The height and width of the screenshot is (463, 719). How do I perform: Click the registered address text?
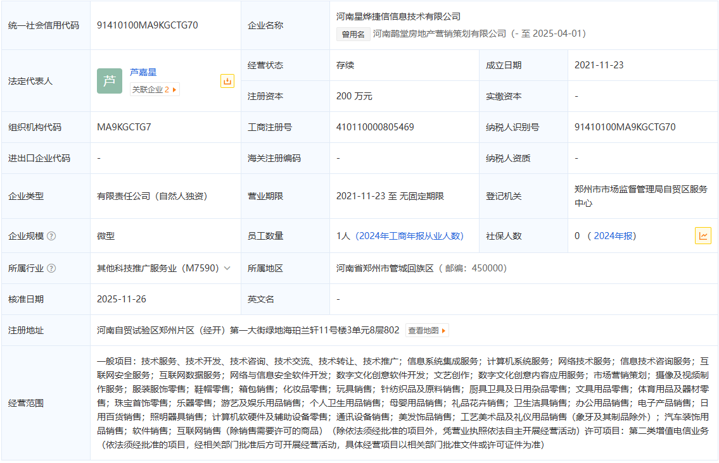(248, 330)
